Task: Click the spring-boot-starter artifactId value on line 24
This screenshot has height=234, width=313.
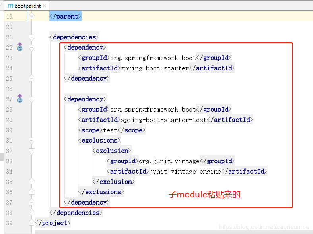Action: click(155, 68)
